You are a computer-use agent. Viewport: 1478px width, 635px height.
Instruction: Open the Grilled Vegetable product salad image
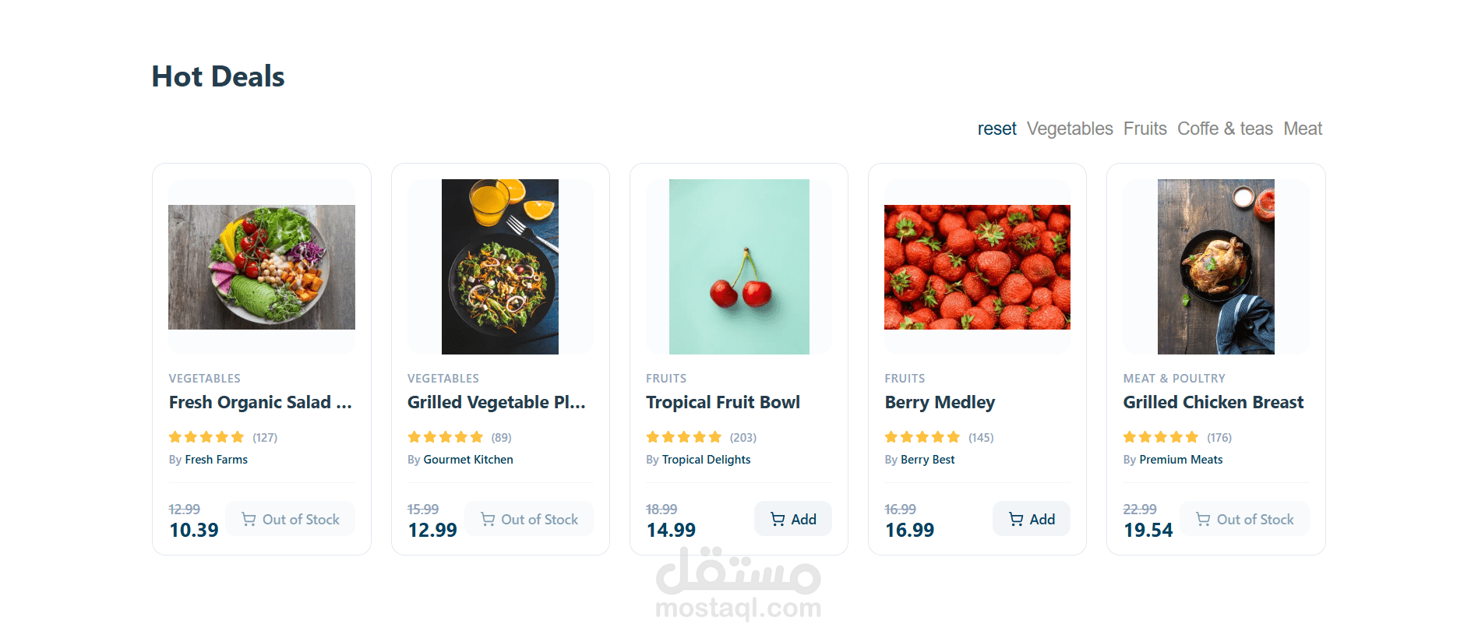[500, 267]
